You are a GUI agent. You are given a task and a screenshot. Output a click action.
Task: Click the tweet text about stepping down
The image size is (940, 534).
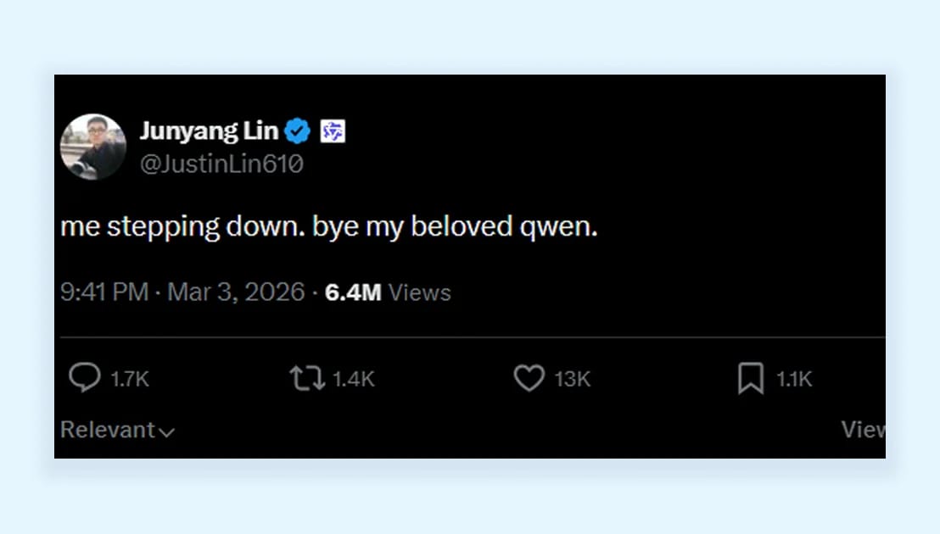(329, 227)
